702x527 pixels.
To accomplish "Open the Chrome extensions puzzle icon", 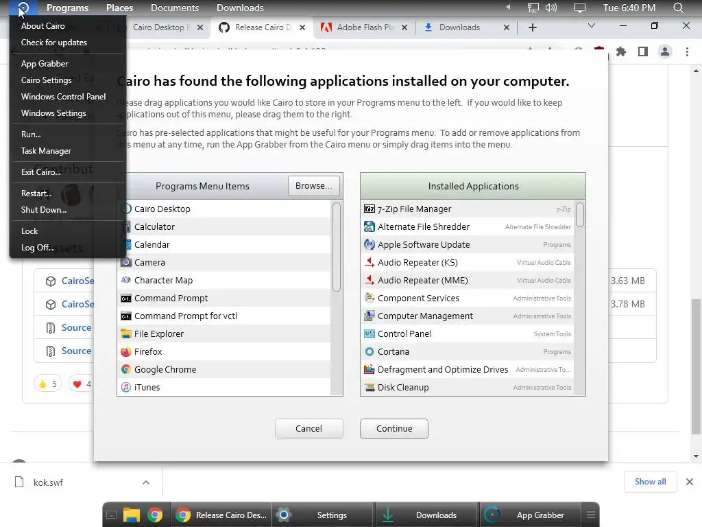I will point(621,51).
